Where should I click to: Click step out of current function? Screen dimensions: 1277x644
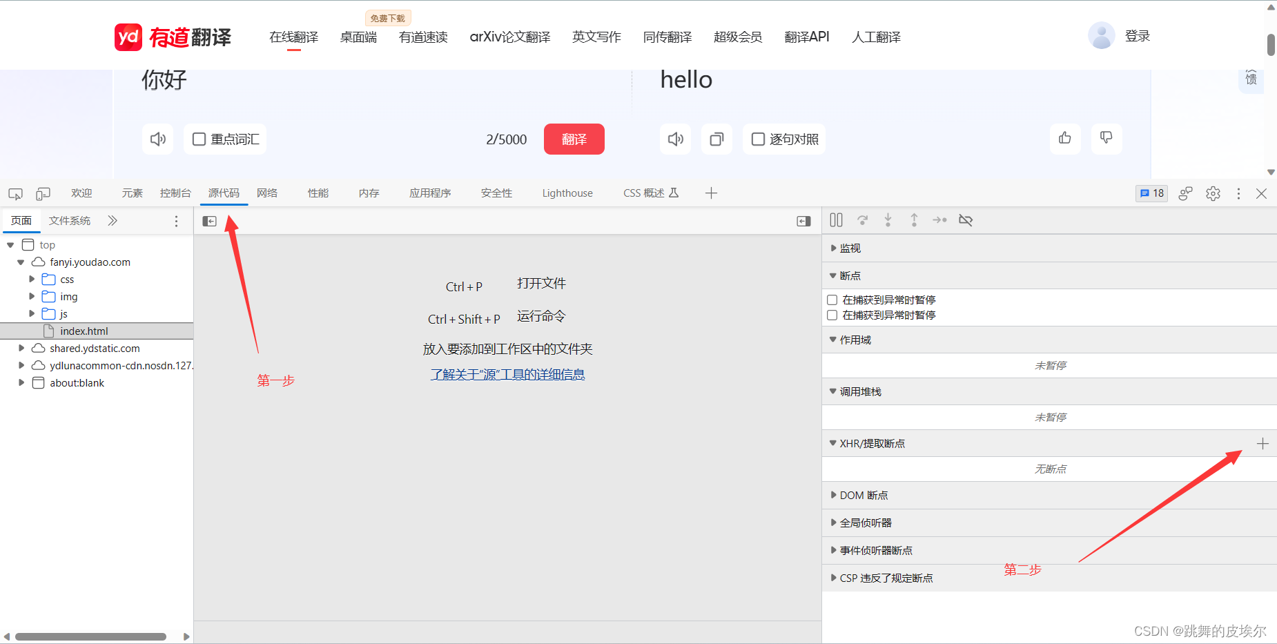[914, 220]
